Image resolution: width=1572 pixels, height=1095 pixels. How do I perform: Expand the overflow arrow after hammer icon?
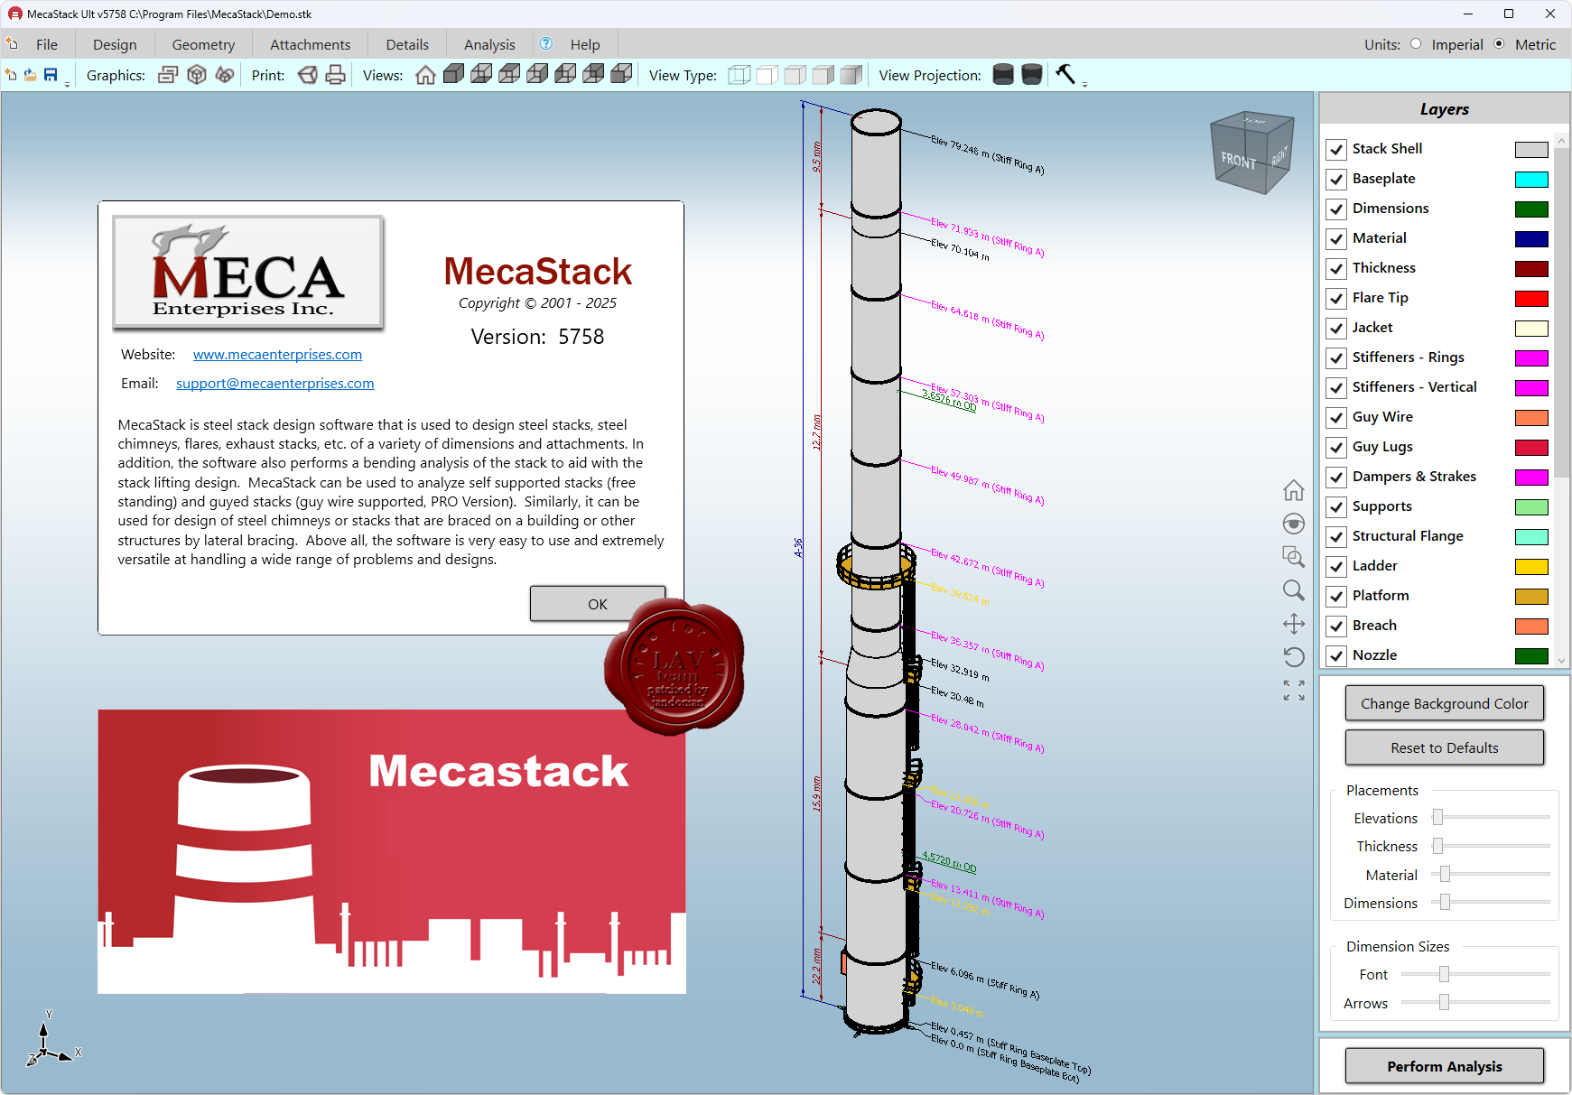[x=1084, y=85]
